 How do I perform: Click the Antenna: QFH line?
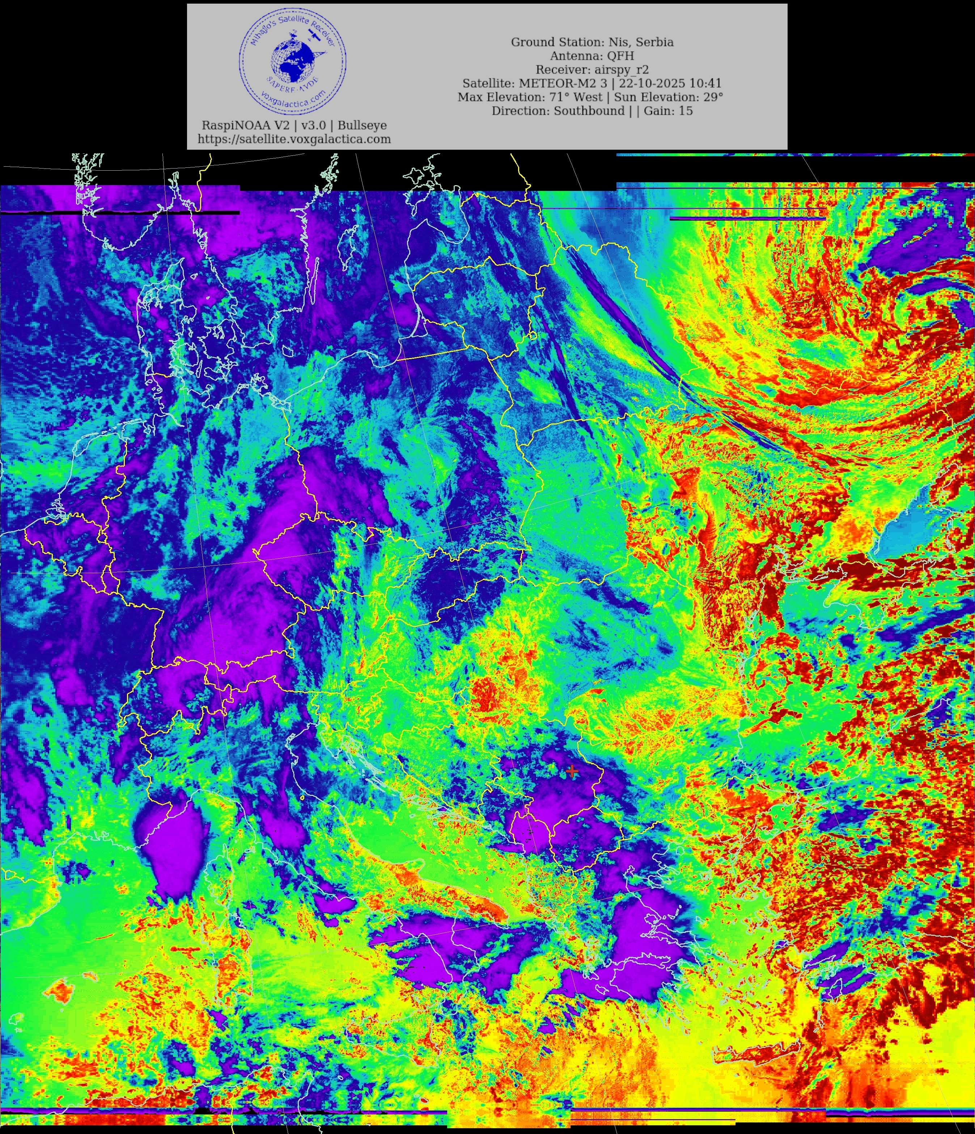pos(592,56)
